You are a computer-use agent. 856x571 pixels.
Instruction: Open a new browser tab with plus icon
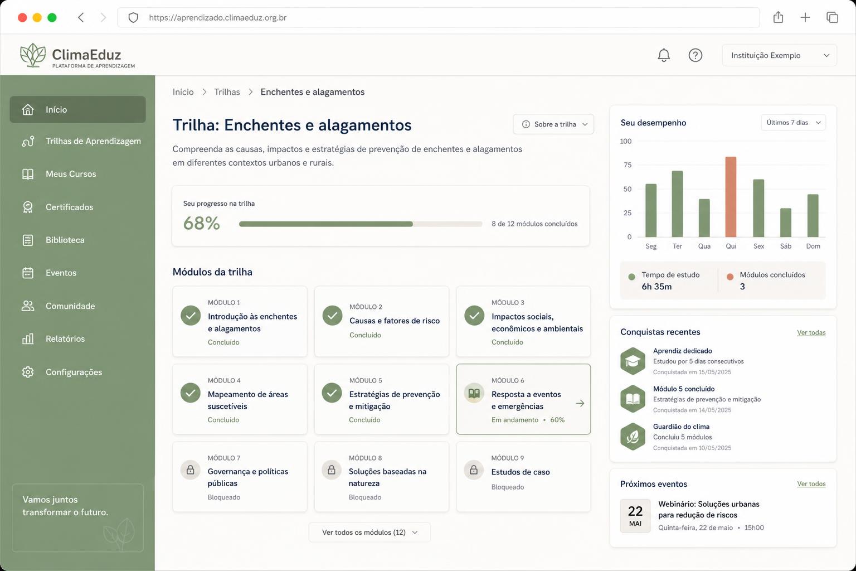click(805, 17)
